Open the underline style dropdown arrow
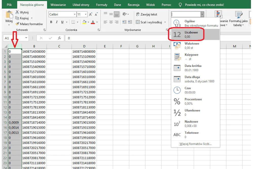Screen dimensions: 253x169 (67, 22)
